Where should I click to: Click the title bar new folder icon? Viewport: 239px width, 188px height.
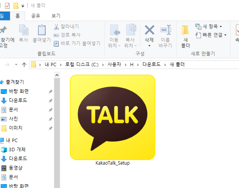(x=16, y=6)
